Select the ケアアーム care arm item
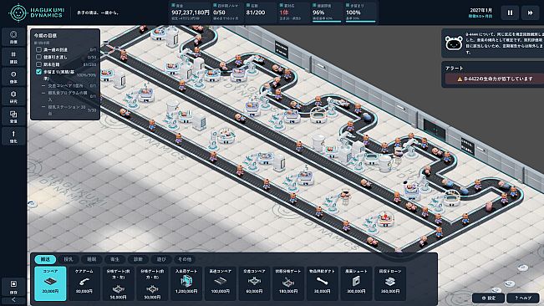 coord(84,283)
